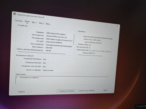
Task: Click the driver Дата value
Action: (x=95, y=43)
